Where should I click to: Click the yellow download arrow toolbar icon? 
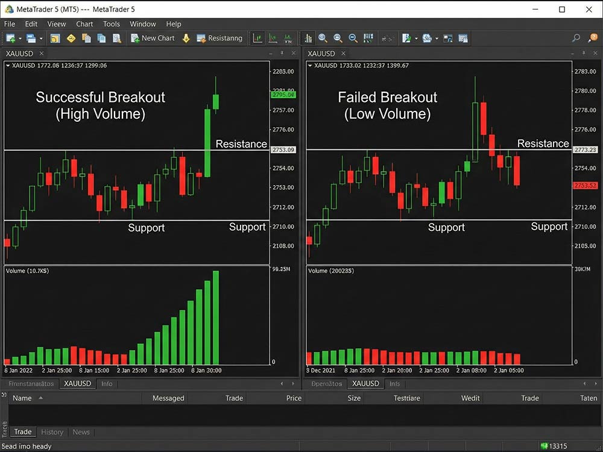[186, 38]
